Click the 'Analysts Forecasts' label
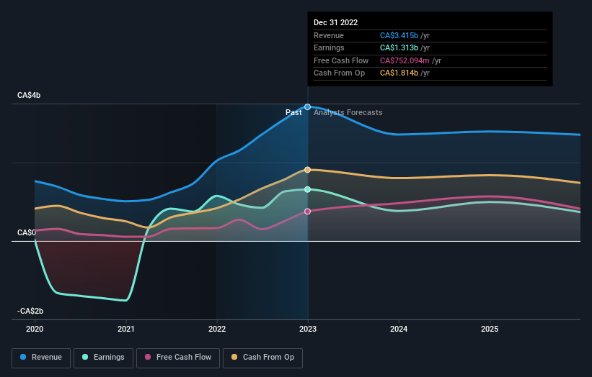The width and height of the screenshot is (592, 377). pyautogui.click(x=348, y=112)
